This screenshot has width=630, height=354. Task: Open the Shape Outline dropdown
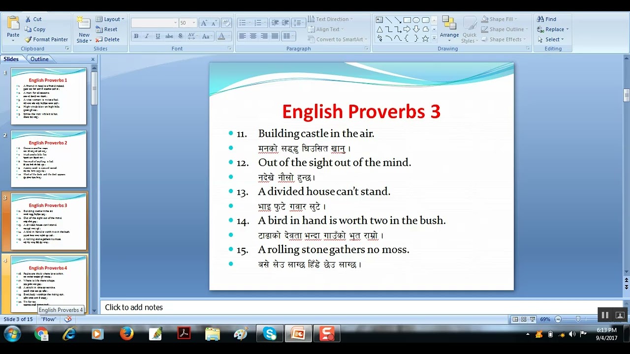(504, 29)
